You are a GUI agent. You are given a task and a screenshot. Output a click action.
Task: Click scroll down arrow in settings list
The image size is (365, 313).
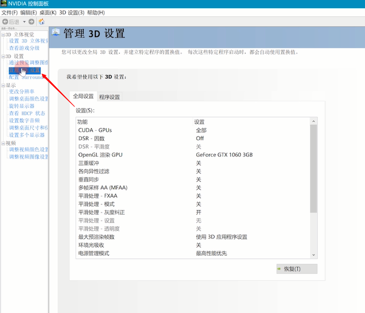pyautogui.click(x=314, y=255)
